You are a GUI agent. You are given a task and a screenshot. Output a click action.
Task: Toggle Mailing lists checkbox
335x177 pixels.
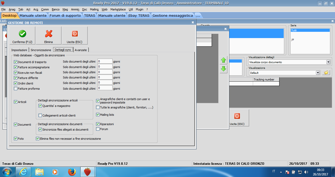click(98, 114)
